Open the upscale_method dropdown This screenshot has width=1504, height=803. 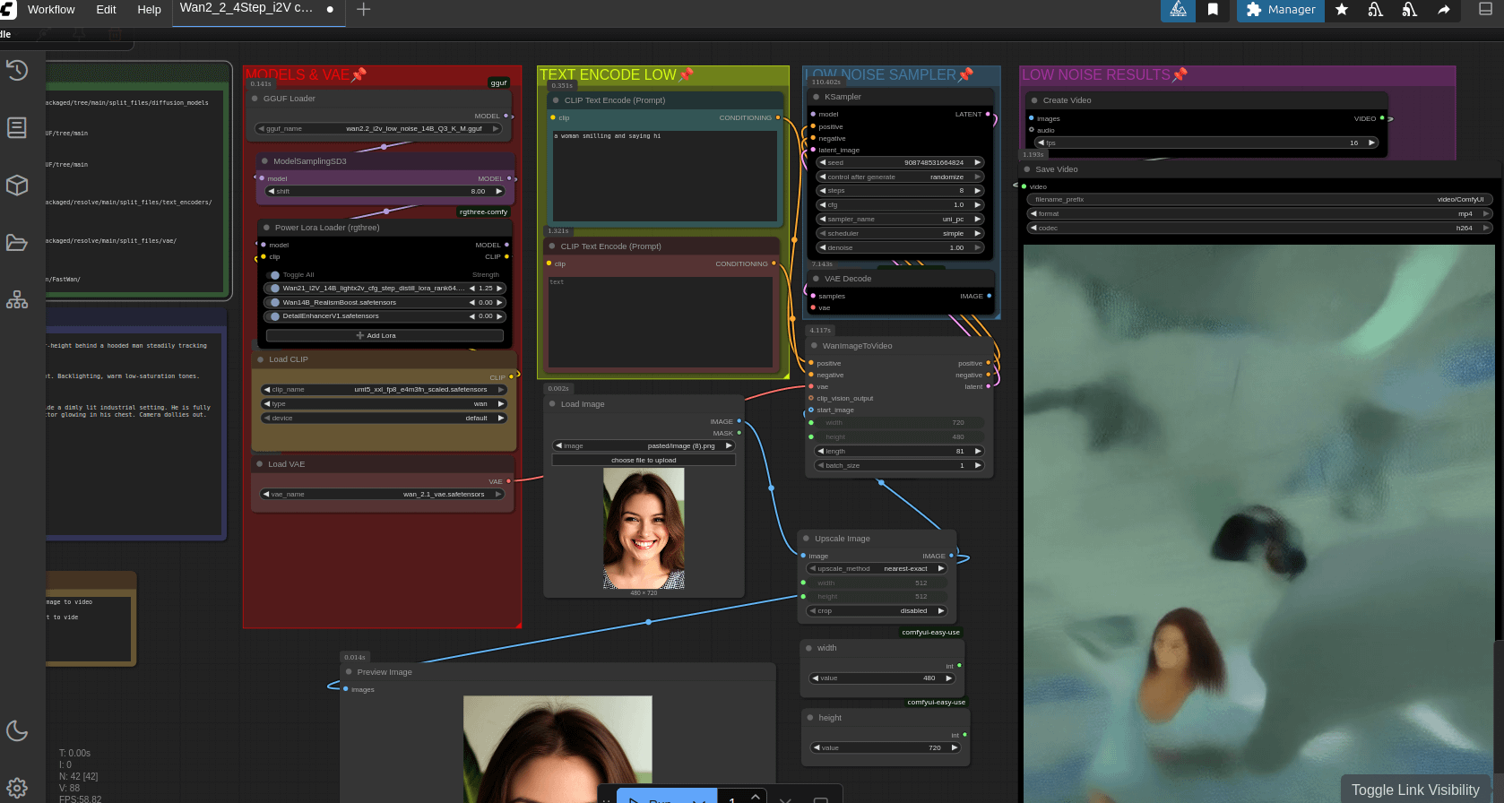pos(877,569)
